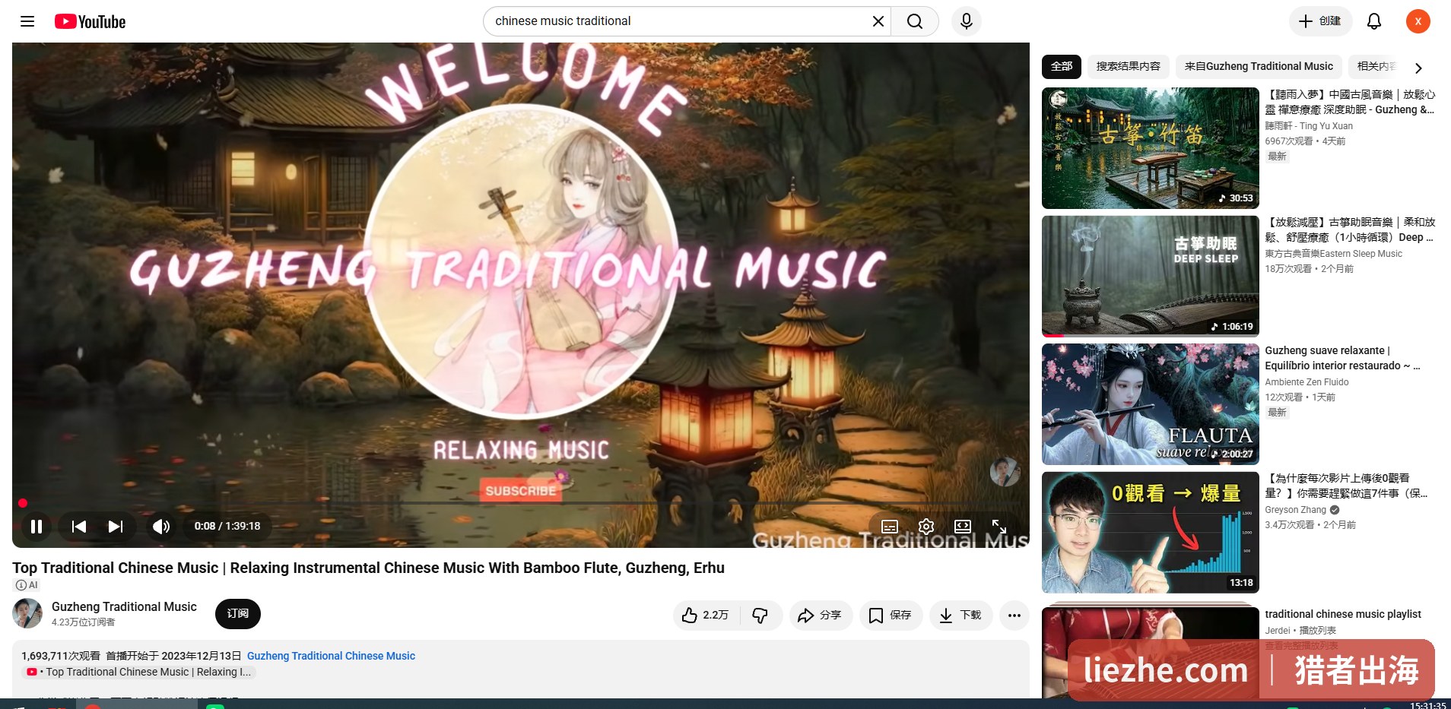Open 東方古典音樂Eastern Sleep Music channel
Screen dimensions: 1451x709
[1334, 254]
